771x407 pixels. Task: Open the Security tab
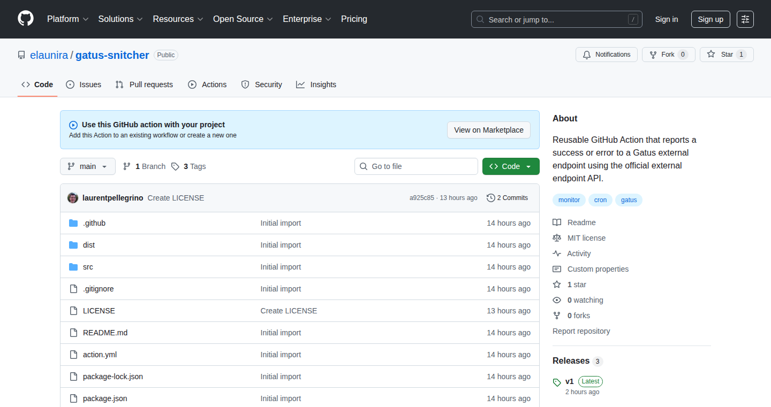[x=261, y=85]
